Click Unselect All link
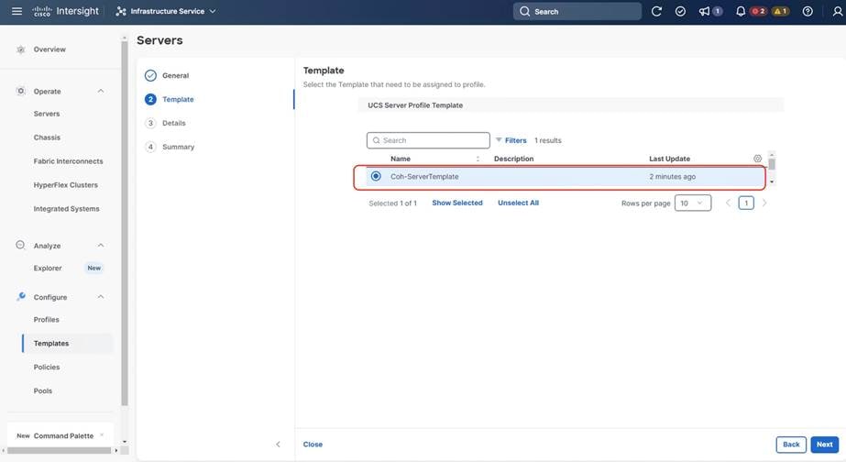846x462 pixels. [x=518, y=203]
